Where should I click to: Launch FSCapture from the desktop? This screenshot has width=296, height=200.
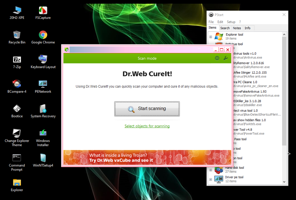(x=43, y=13)
